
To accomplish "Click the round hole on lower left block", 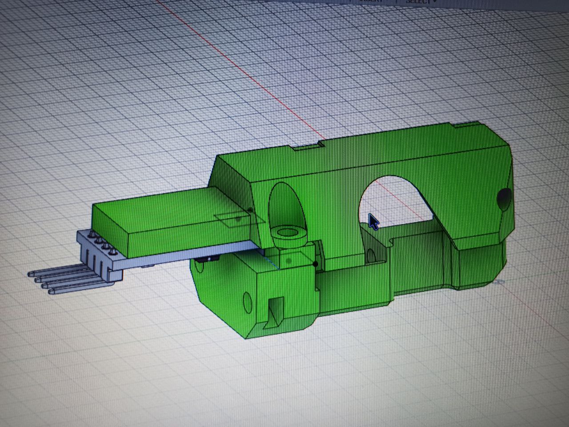I will click(248, 302).
